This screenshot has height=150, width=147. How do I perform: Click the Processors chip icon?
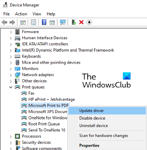click(x=17, y=136)
